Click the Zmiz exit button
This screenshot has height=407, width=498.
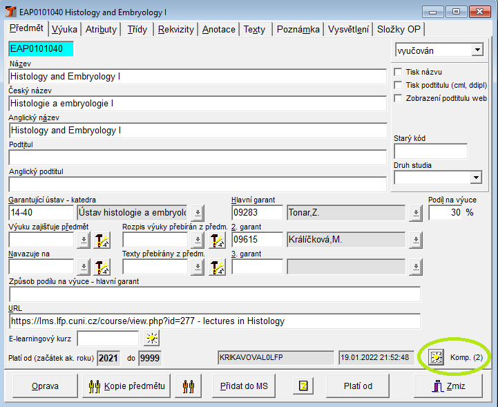(x=448, y=386)
